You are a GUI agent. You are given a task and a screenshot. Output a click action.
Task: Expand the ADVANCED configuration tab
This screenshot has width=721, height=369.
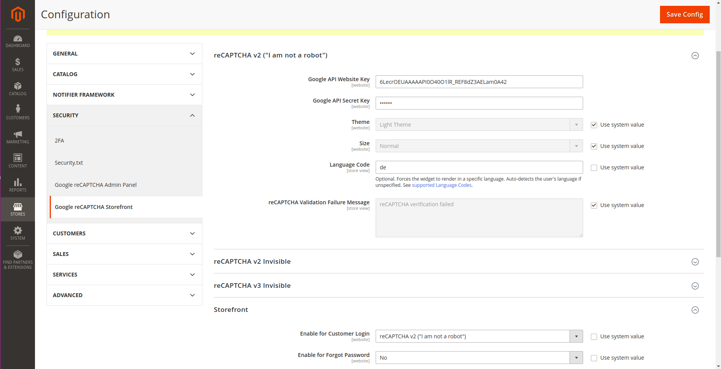click(x=124, y=295)
